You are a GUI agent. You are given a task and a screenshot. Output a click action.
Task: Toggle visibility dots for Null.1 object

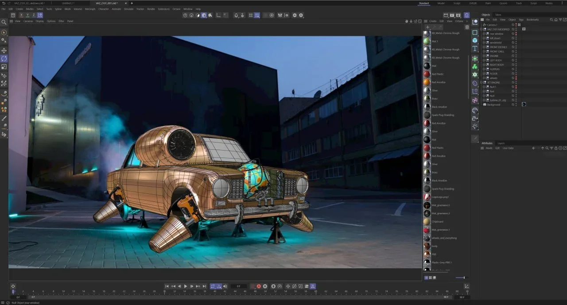point(516,87)
